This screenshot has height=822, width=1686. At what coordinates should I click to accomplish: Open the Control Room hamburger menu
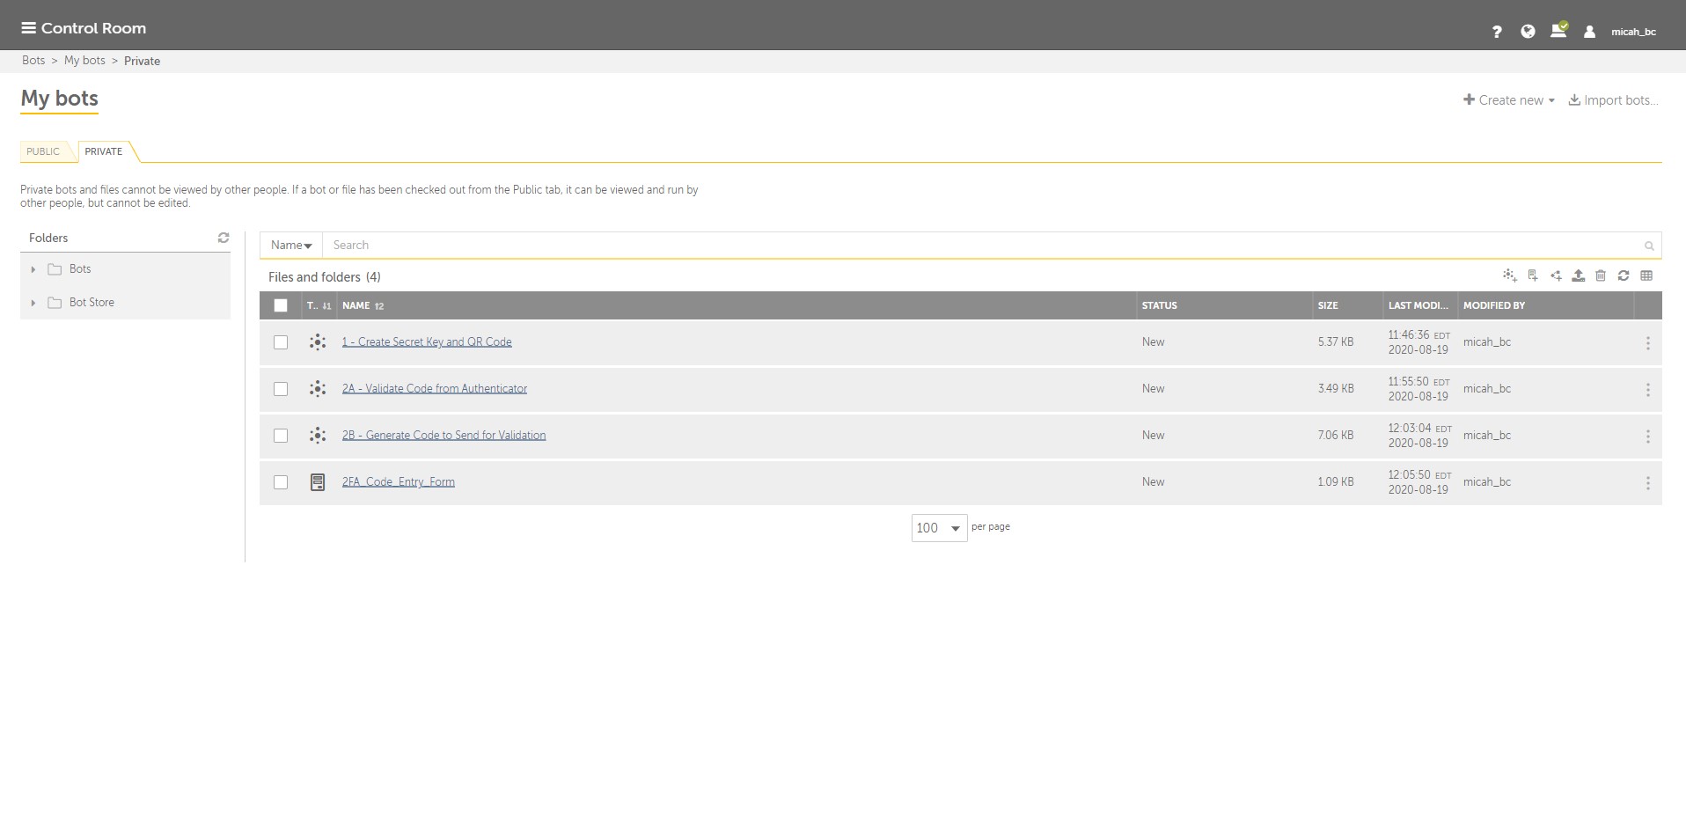(28, 28)
